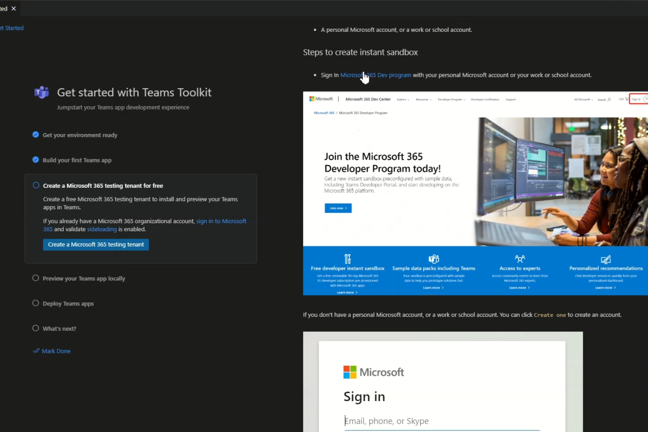Open Developer Program menu in screenshot
This screenshot has width=648, height=432.
pos(452,100)
